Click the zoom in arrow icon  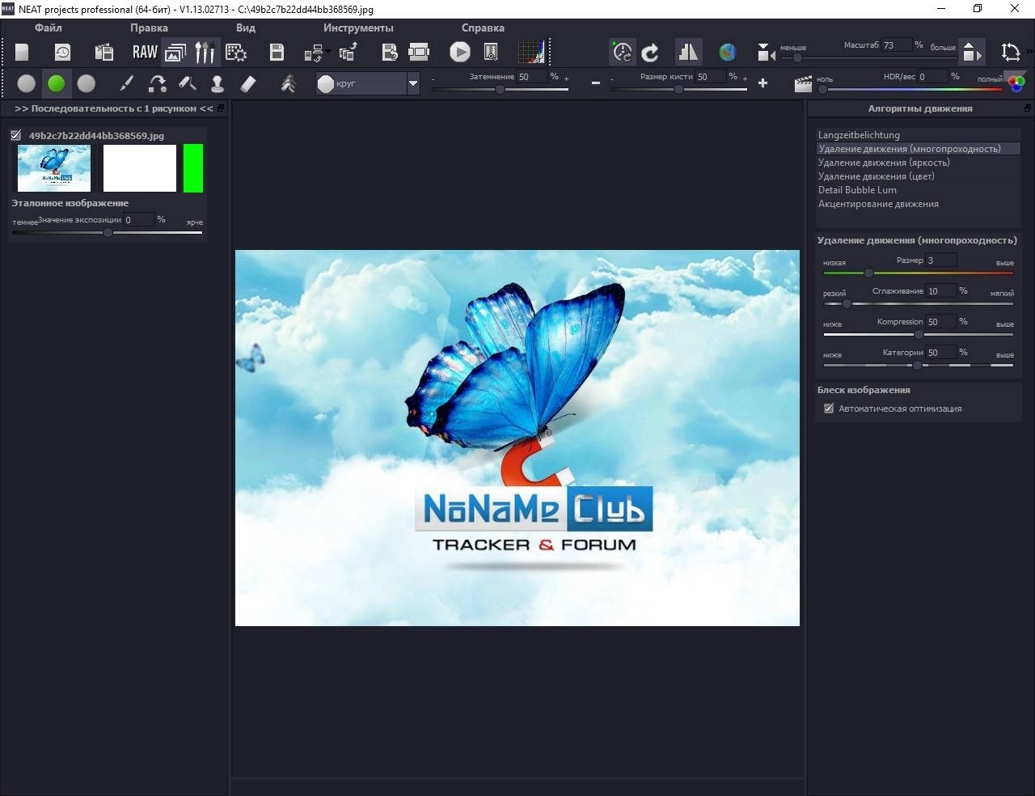[x=973, y=52]
